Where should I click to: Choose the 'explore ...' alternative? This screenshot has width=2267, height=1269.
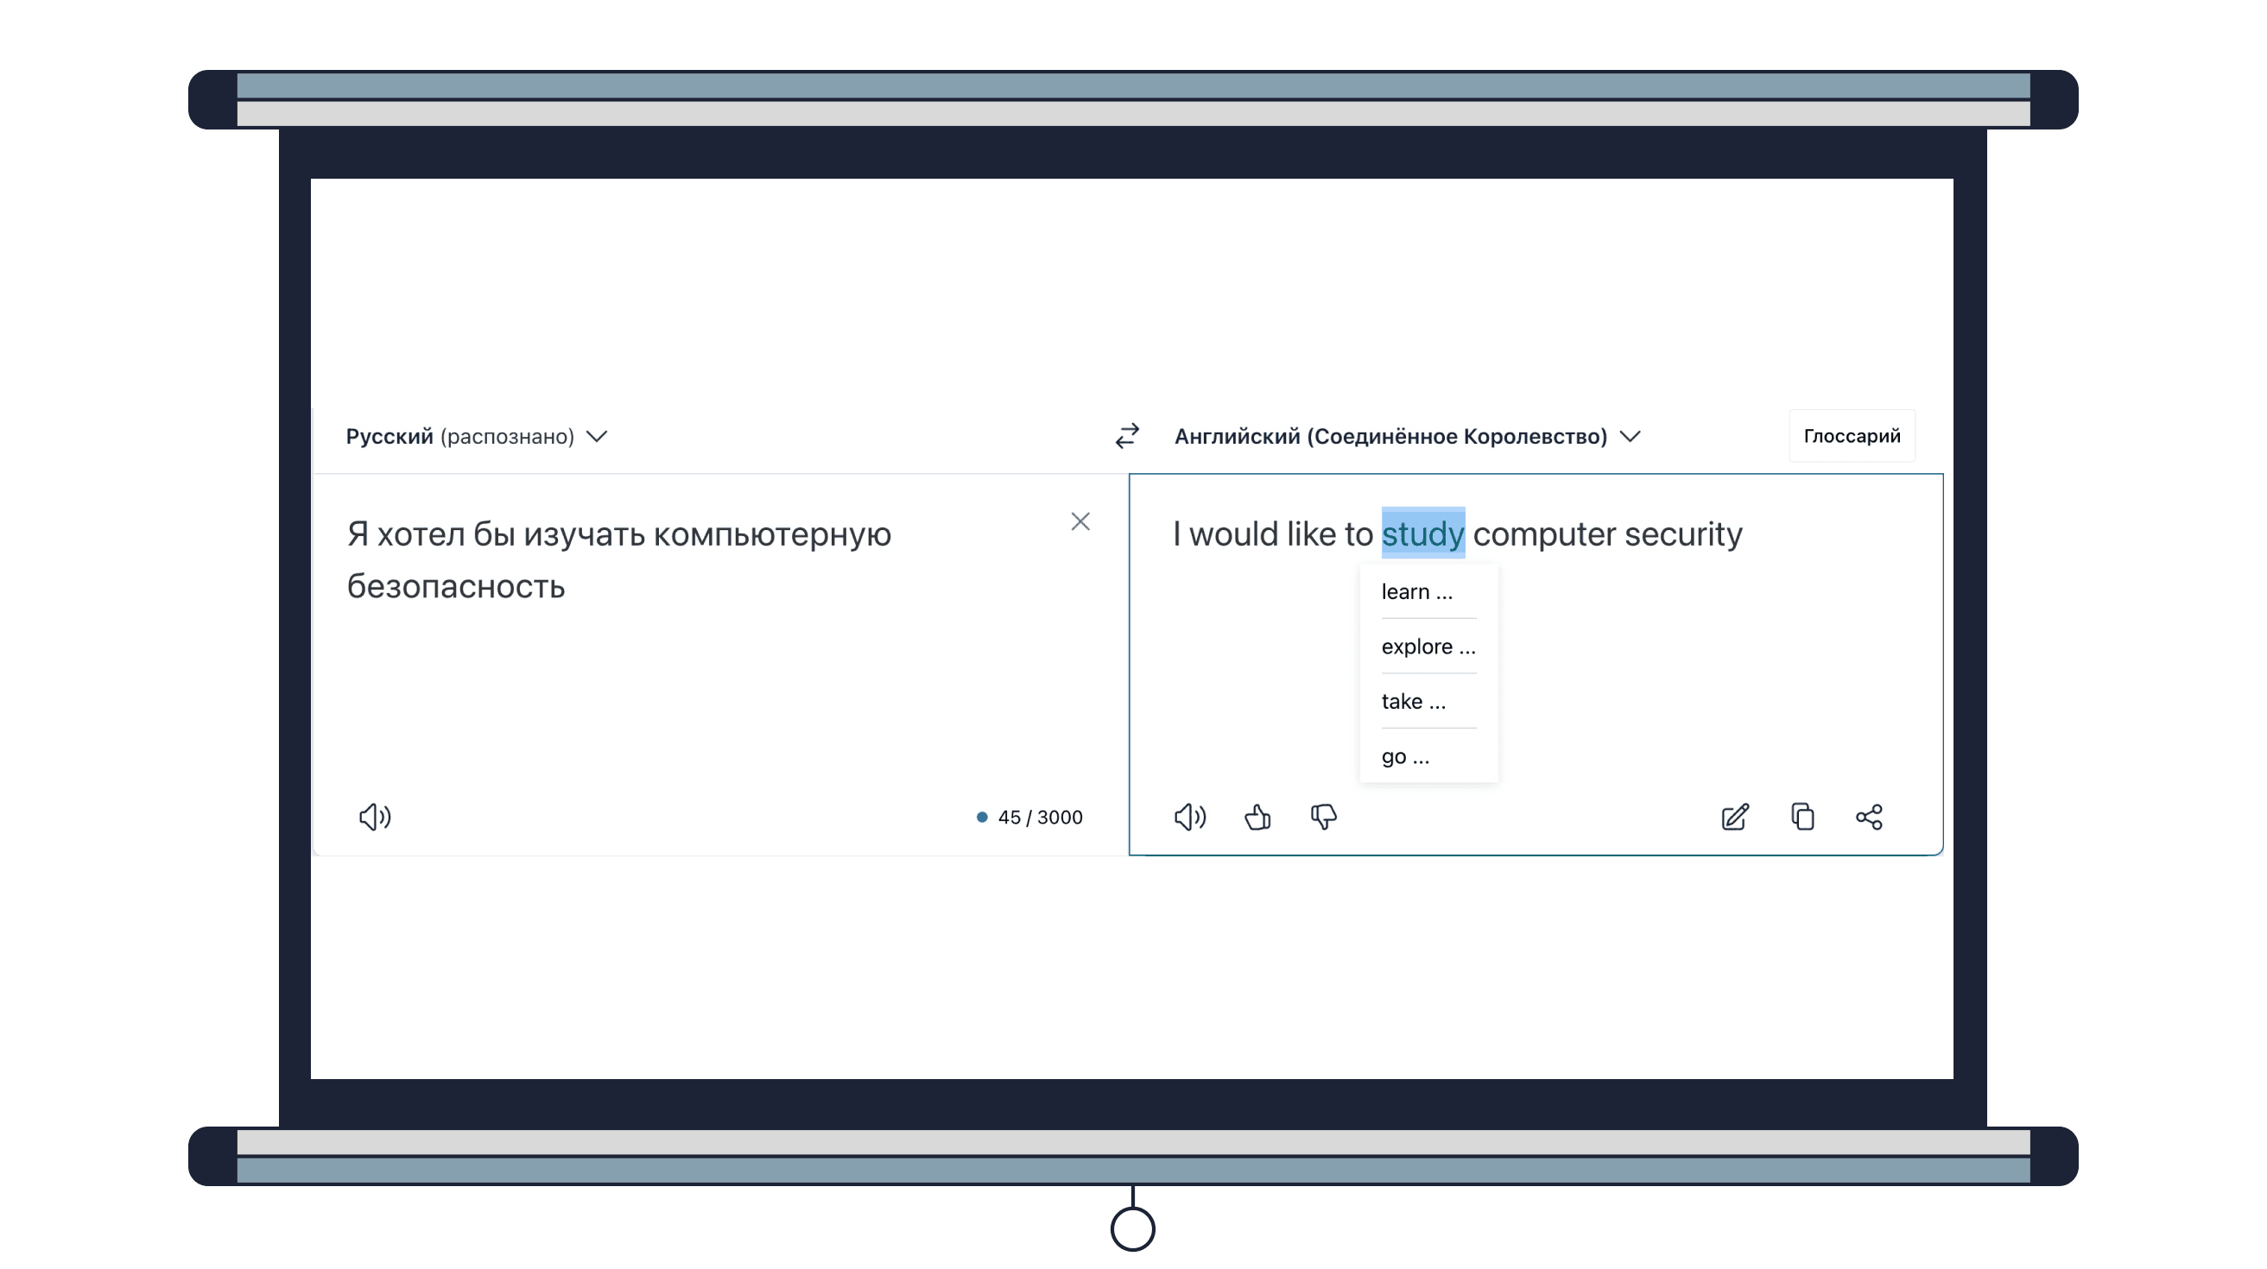pyautogui.click(x=1428, y=647)
